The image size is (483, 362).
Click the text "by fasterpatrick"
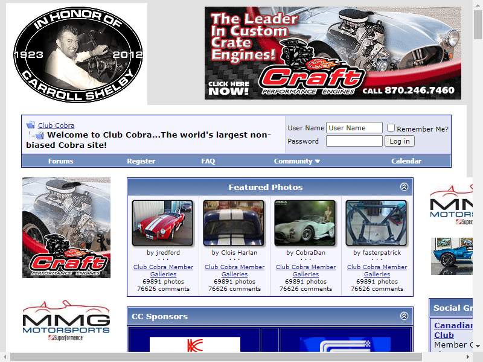[x=377, y=252]
